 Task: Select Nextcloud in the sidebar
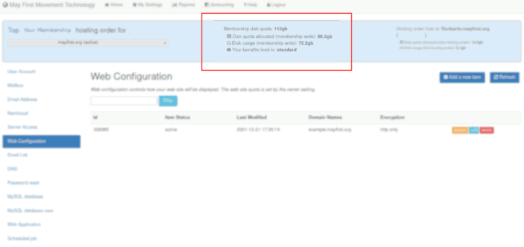tap(18, 113)
